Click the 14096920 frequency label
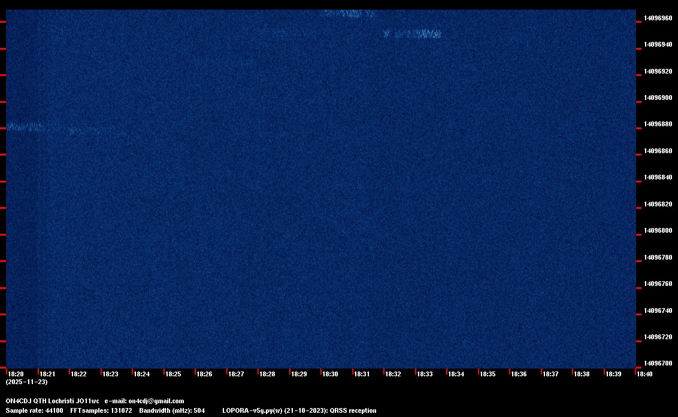The image size is (678, 417). [x=658, y=71]
